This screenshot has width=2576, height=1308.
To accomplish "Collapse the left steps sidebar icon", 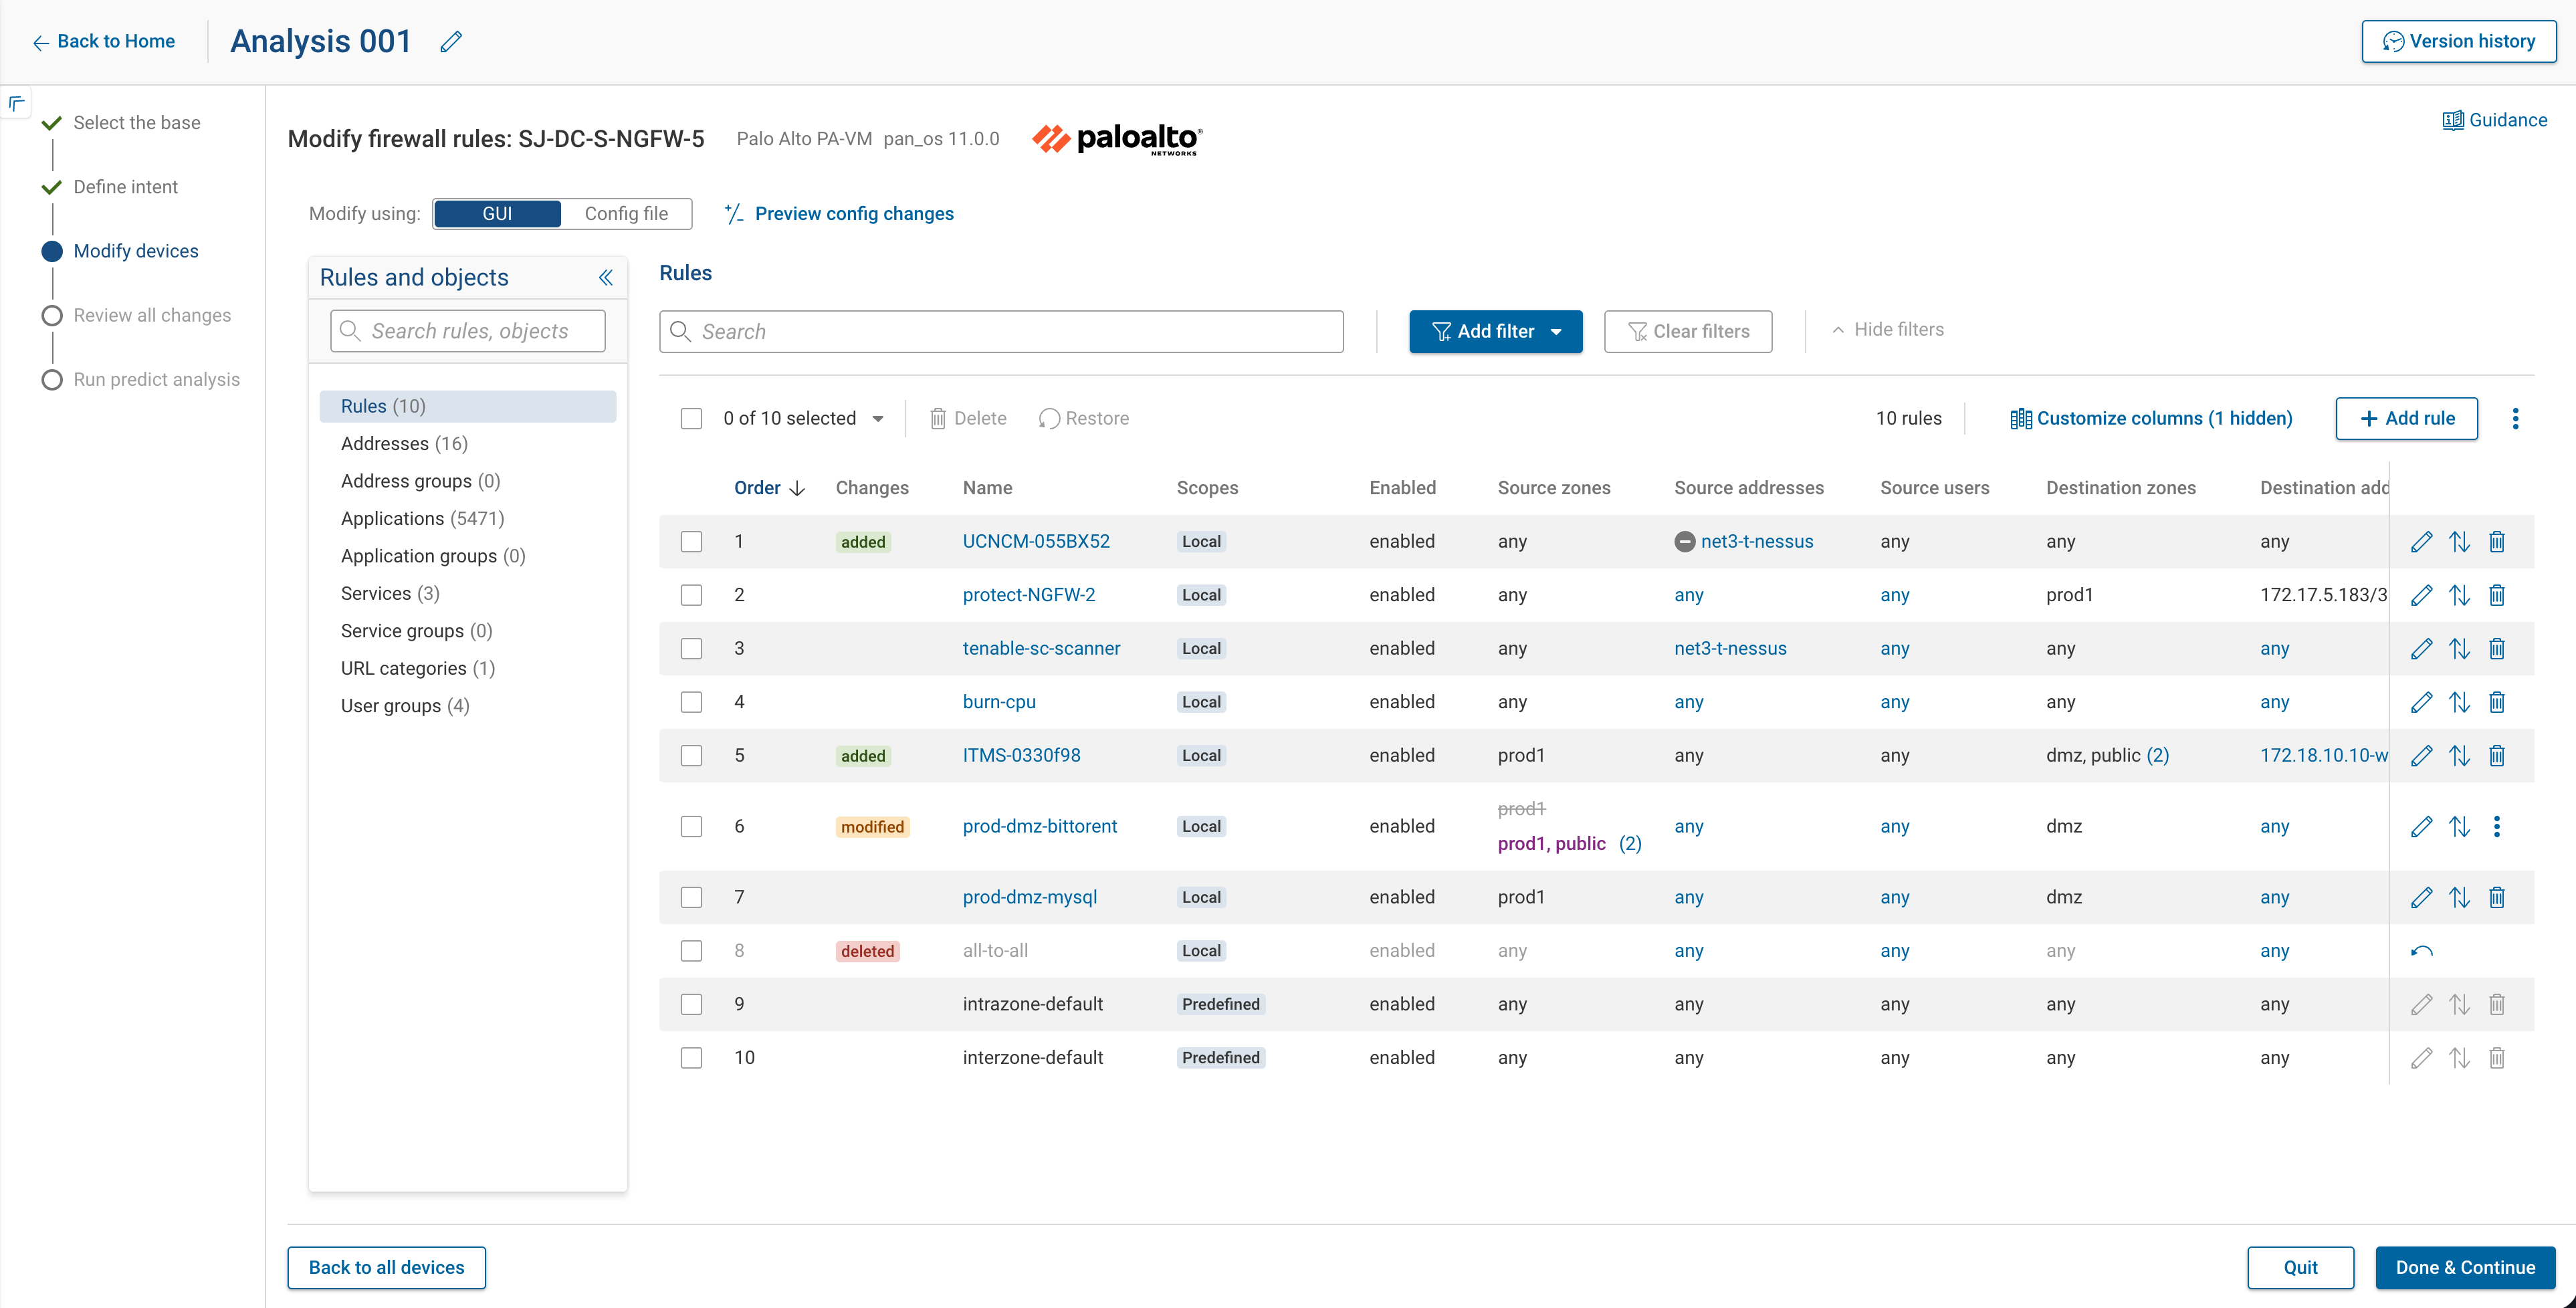I will pos(16,103).
